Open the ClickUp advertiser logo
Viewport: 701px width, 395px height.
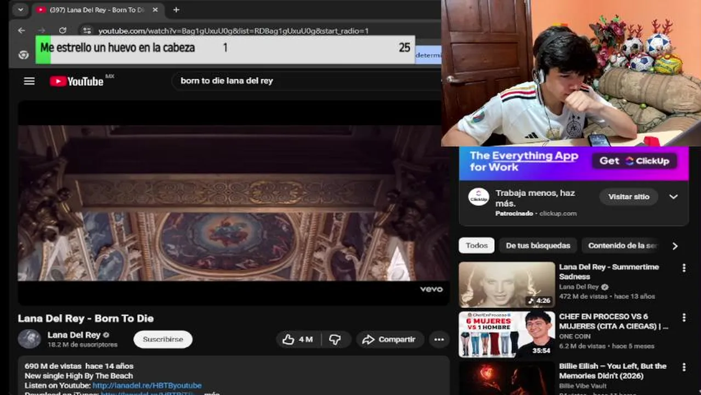[479, 198]
